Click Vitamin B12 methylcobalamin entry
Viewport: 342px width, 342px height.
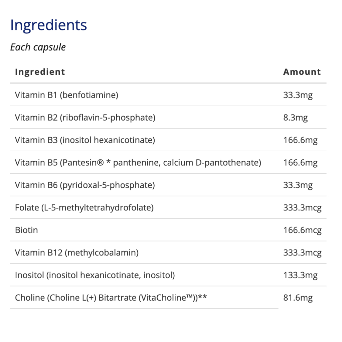[x=77, y=253]
